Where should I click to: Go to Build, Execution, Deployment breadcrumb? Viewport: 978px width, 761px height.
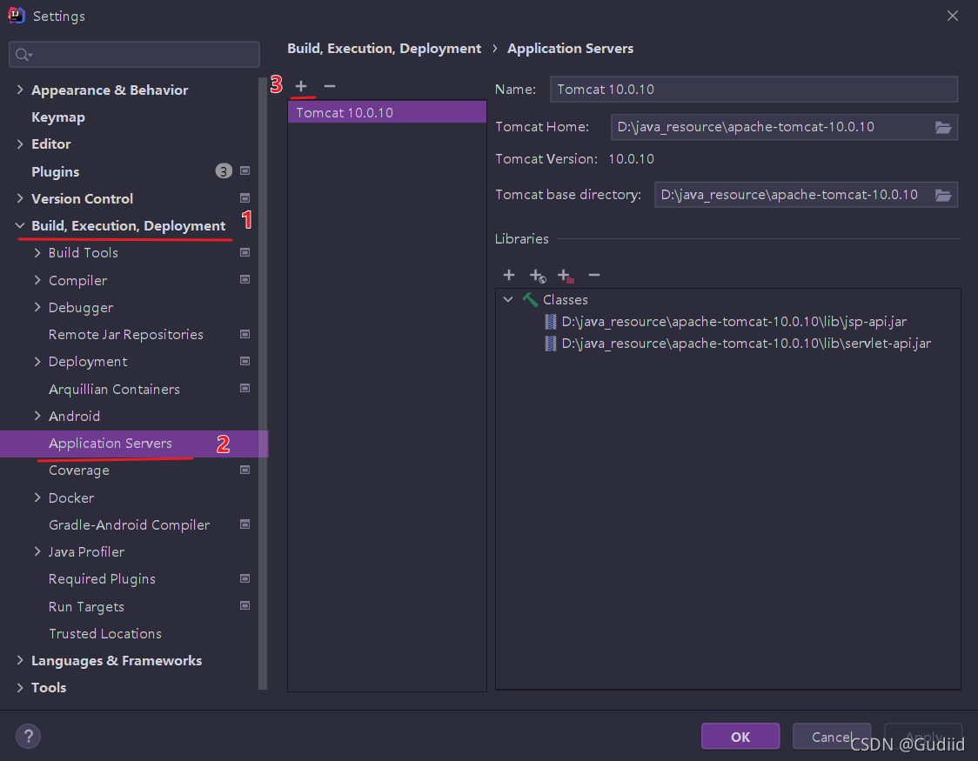[x=385, y=49]
